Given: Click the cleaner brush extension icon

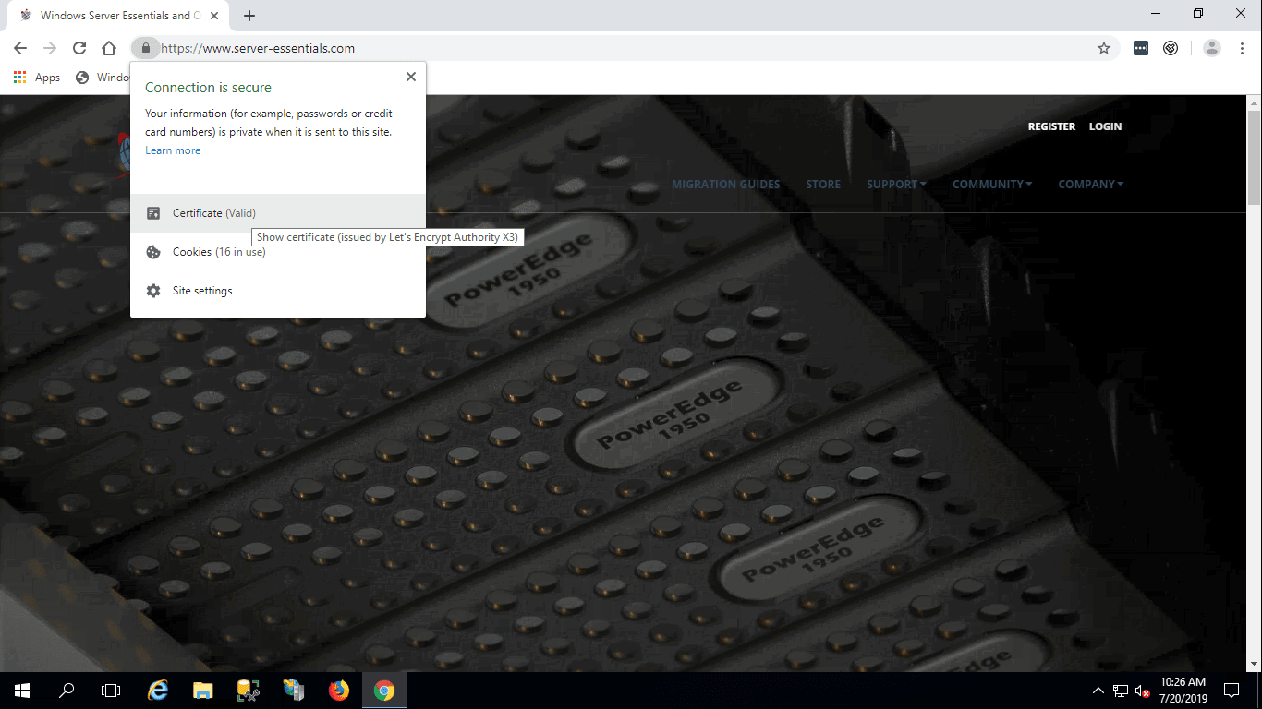Looking at the screenshot, I should point(1171,48).
